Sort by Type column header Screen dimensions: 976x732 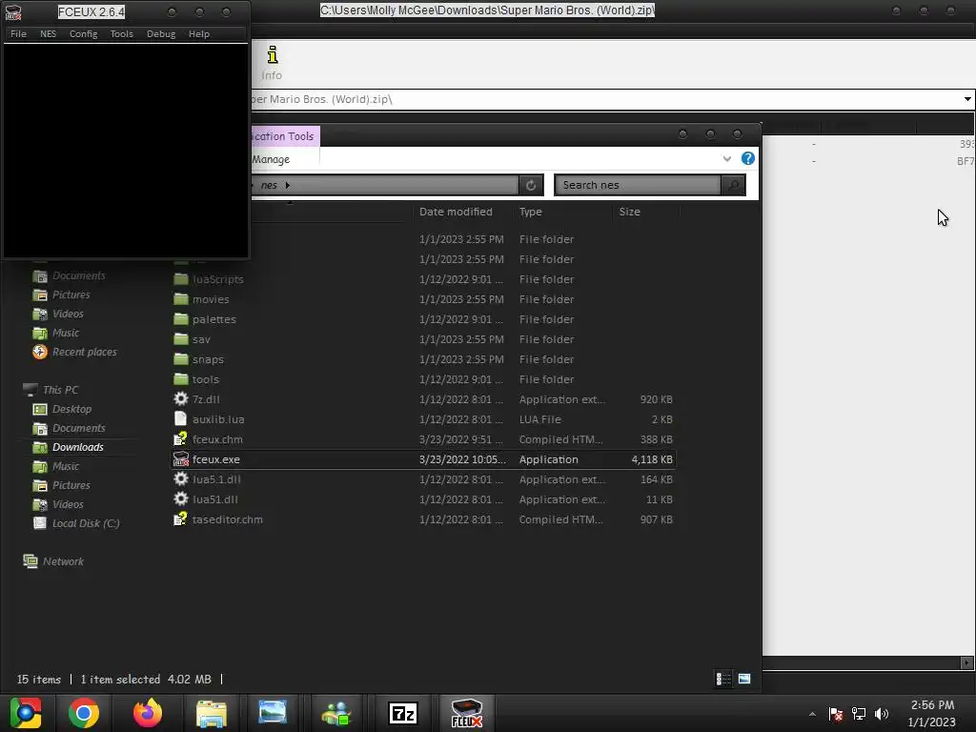(530, 212)
